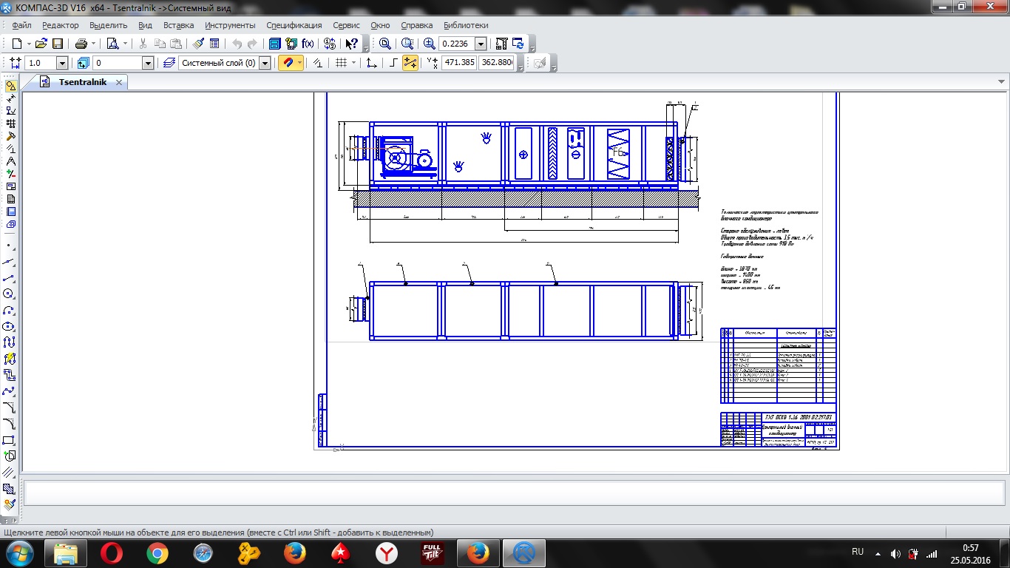Open the Системный слой layer dropdown
Screen dimensions: 1010x568
[x=265, y=63]
